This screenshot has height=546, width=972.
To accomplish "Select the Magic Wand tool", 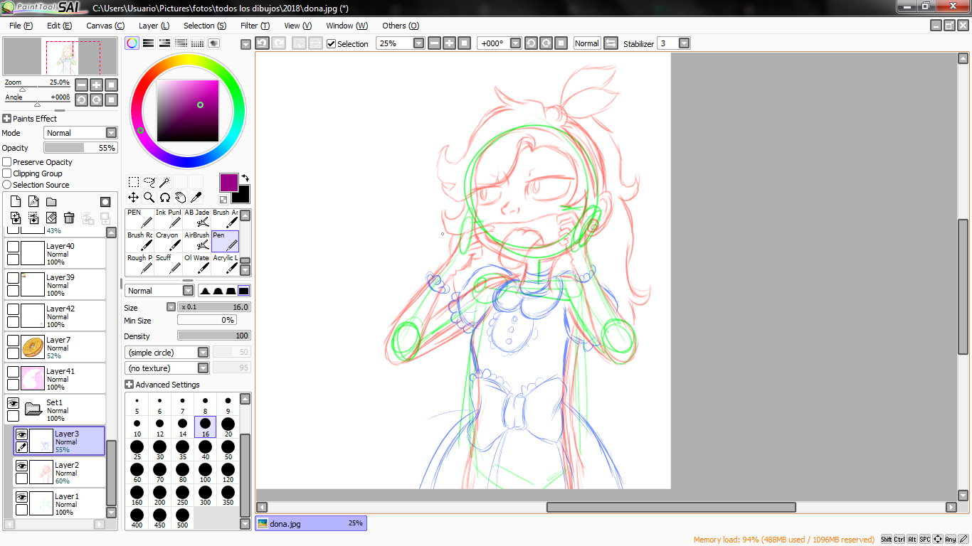I will [x=164, y=182].
